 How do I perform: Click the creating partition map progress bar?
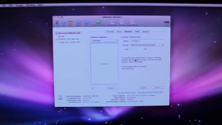point(150,92)
